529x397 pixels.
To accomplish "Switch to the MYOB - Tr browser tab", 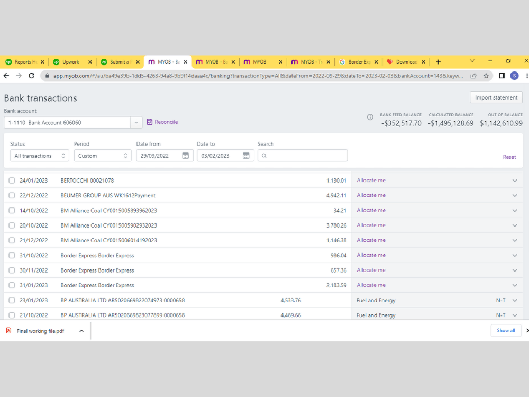I will (x=309, y=62).
